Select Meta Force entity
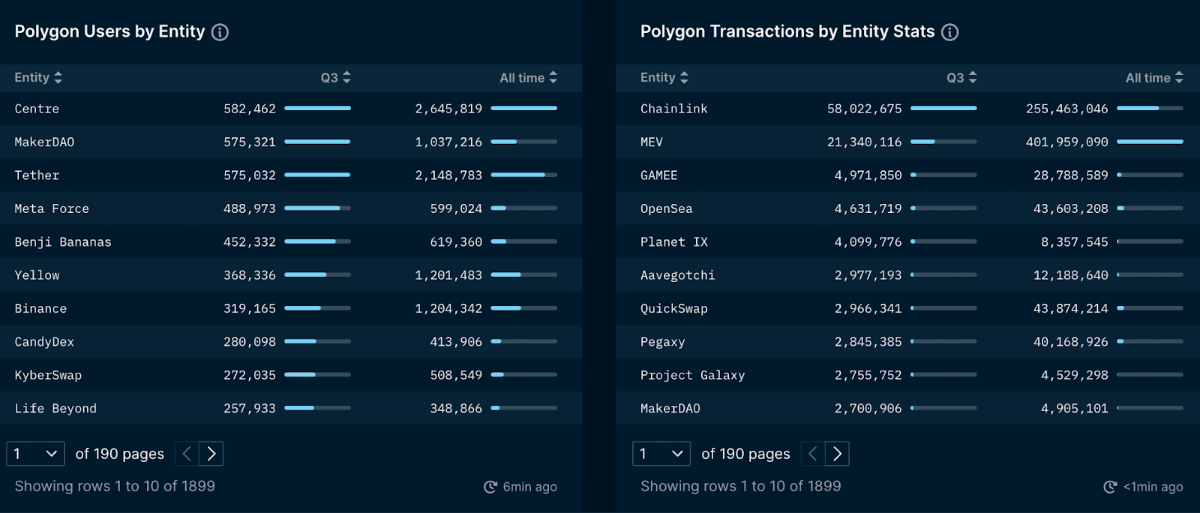Image resolution: width=1200 pixels, height=513 pixels. pyautogui.click(x=291, y=208)
